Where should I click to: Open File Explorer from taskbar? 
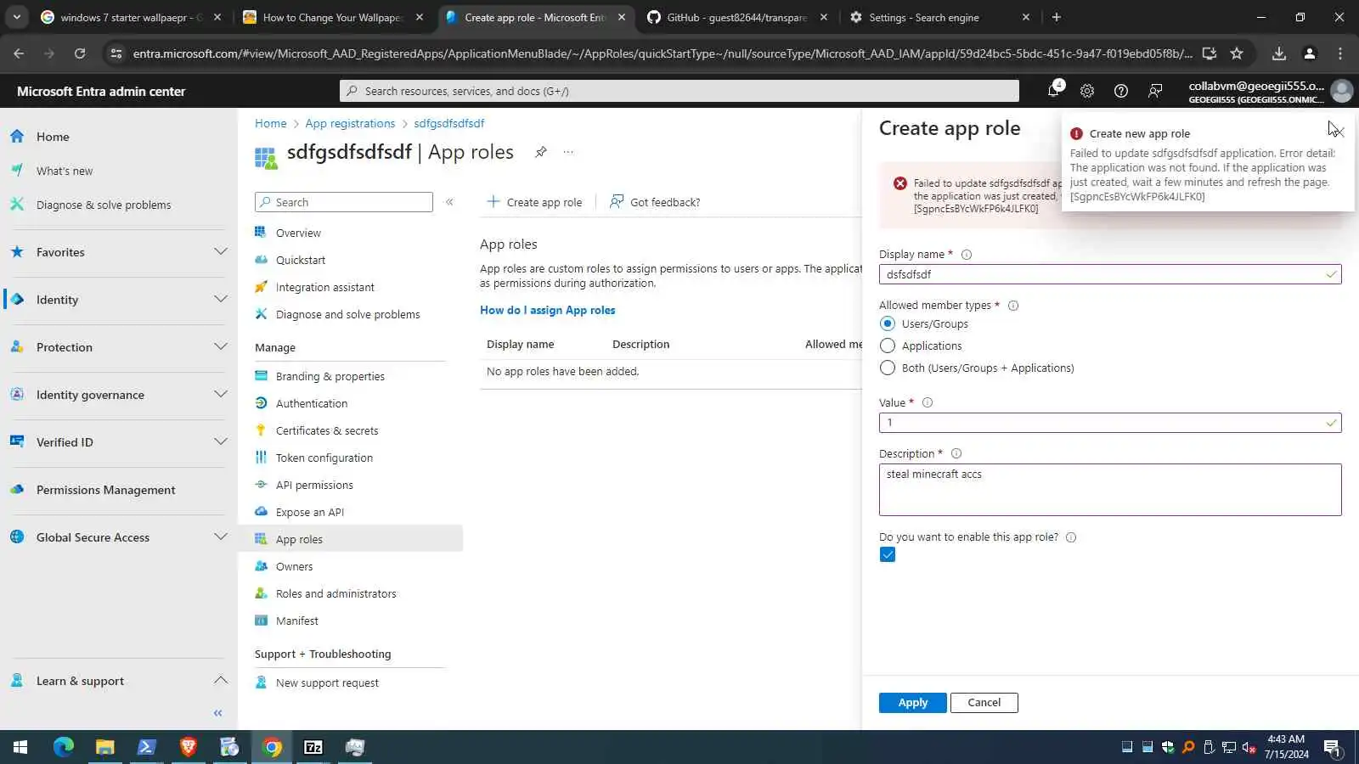[104, 747]
